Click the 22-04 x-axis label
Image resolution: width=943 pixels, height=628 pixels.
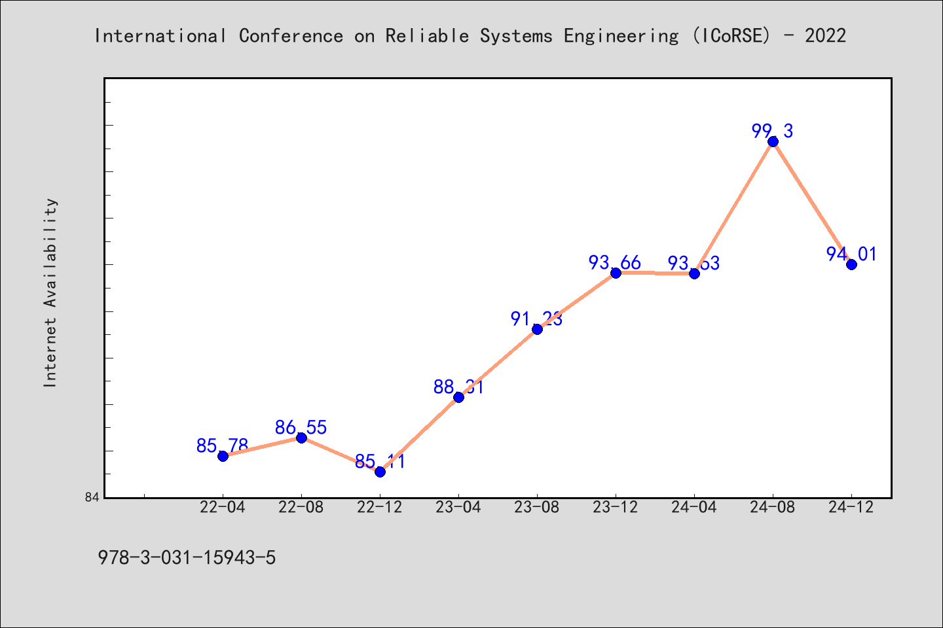(223, 507)
